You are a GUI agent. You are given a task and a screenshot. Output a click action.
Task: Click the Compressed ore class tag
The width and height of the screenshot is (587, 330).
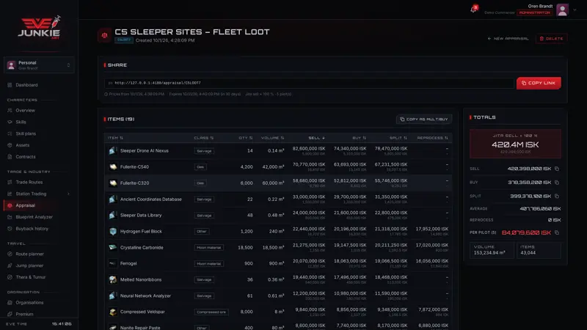pos(211,312)
